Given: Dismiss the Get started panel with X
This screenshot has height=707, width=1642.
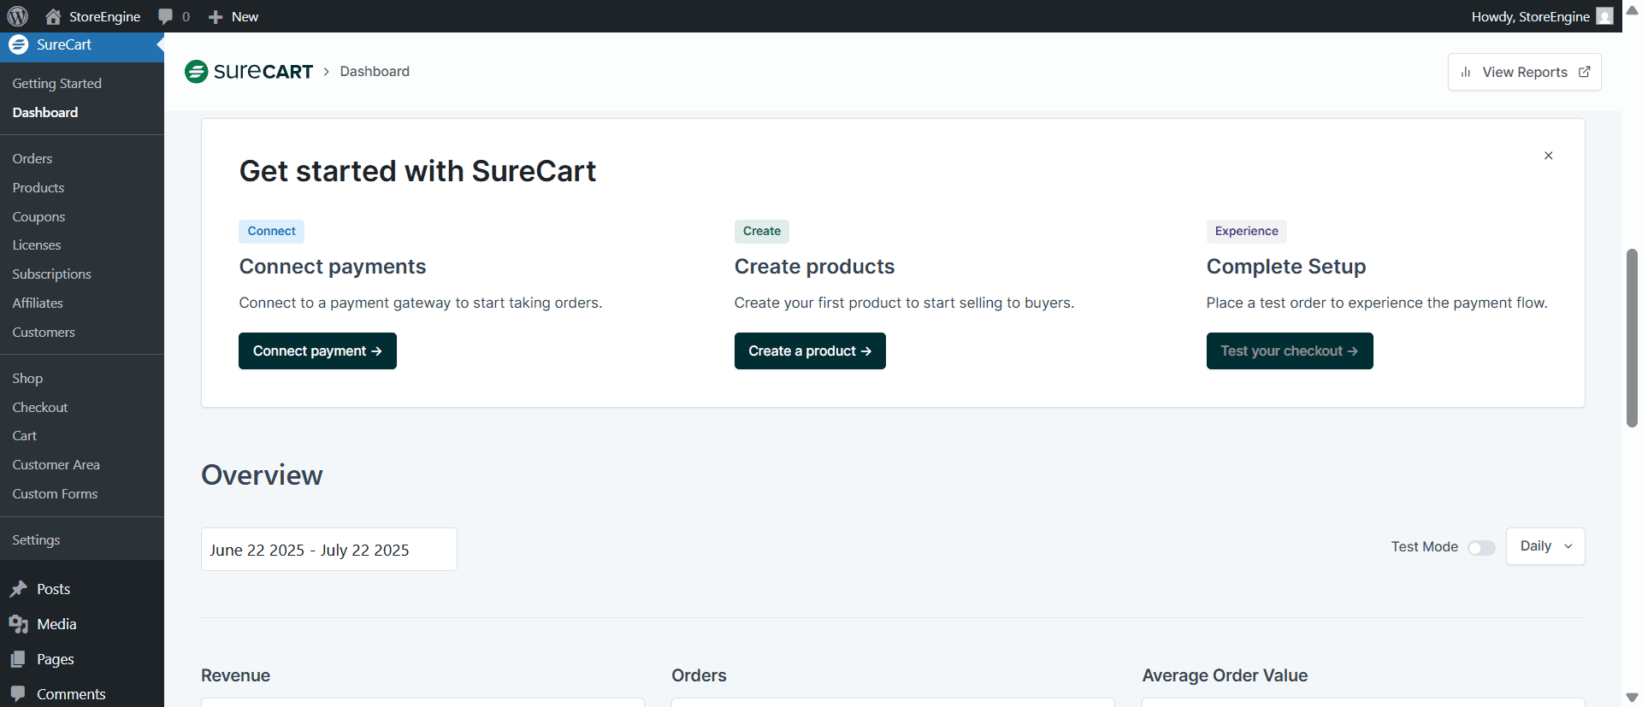Looking at the screenshot, I should point(1549,156).
